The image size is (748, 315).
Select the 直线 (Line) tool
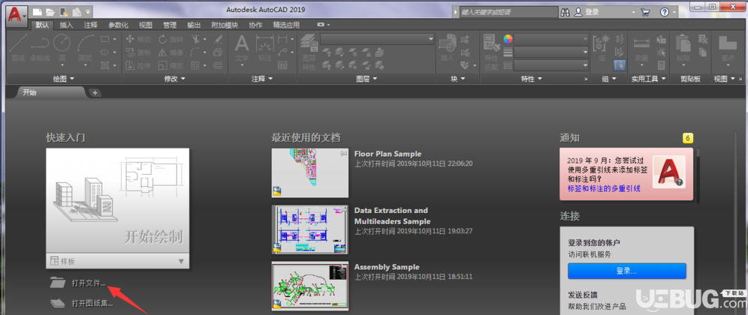18,49
